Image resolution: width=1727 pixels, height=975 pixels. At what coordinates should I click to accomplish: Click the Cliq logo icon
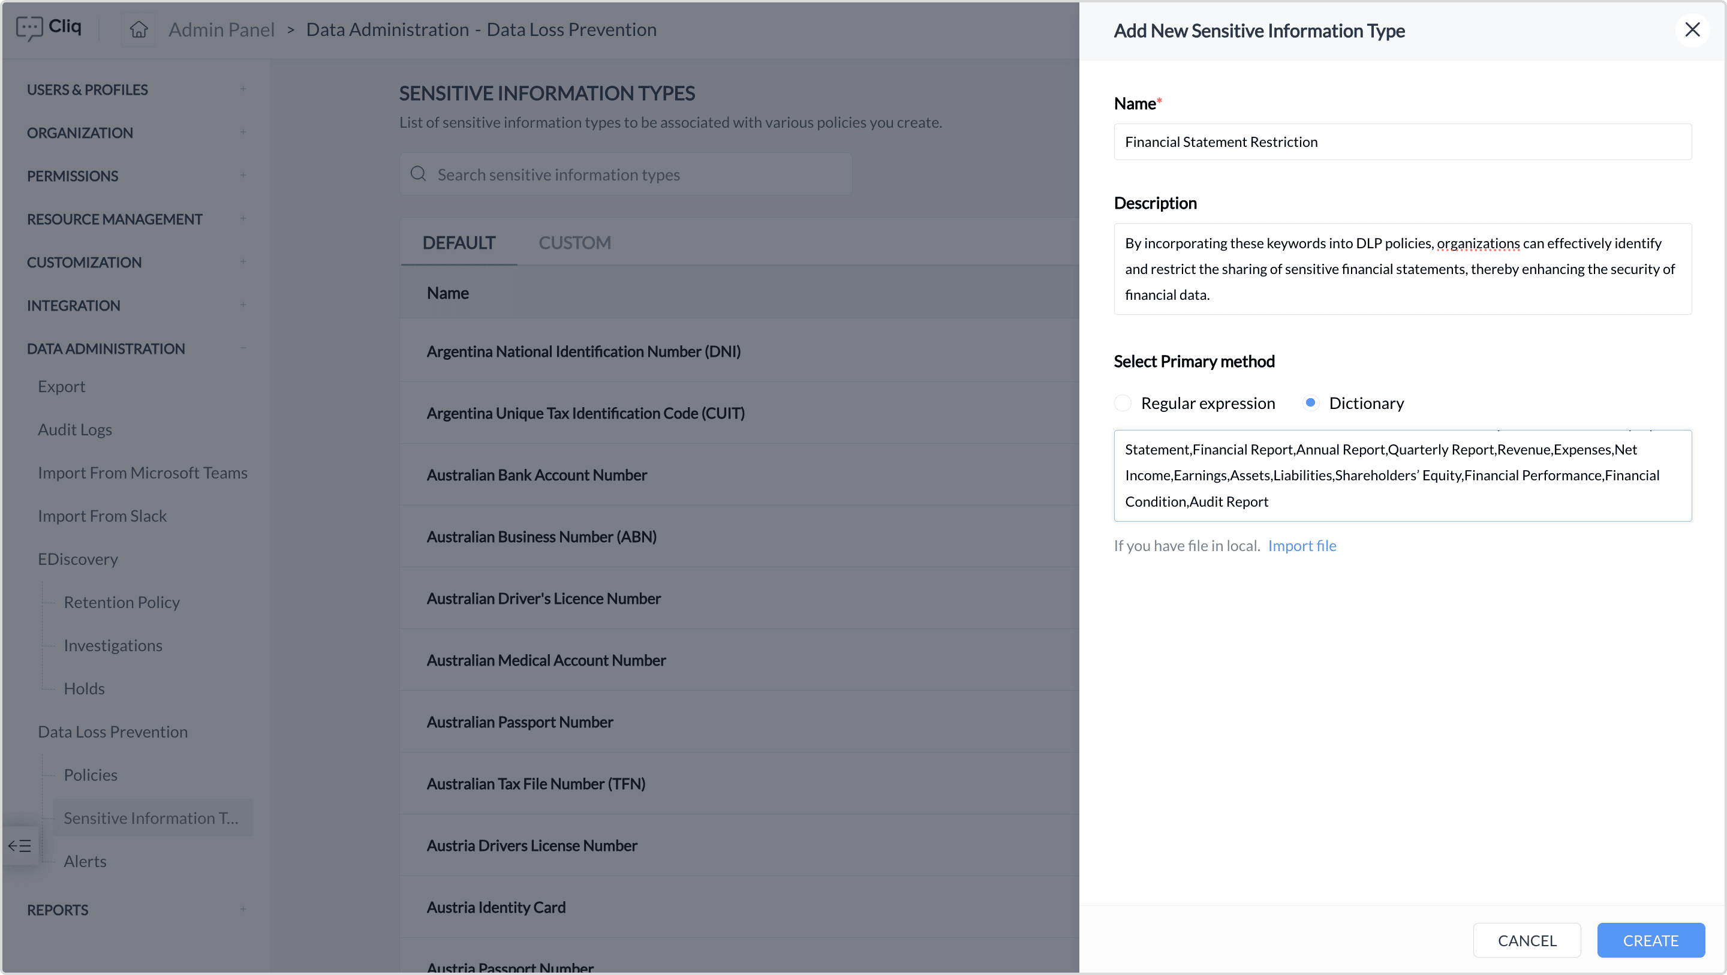pyautogui.click(x=29, y=28)
